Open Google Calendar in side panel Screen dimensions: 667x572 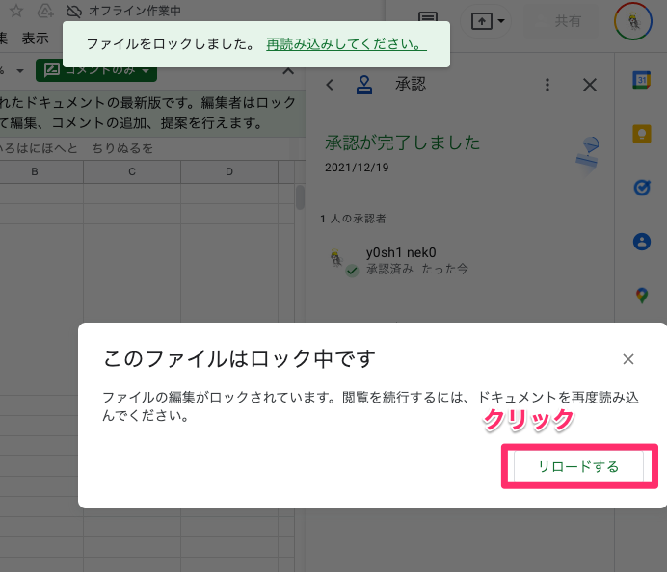click(x=642, y=80)
